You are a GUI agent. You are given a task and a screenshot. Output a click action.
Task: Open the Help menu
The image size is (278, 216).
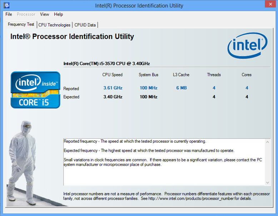[59, 14]
